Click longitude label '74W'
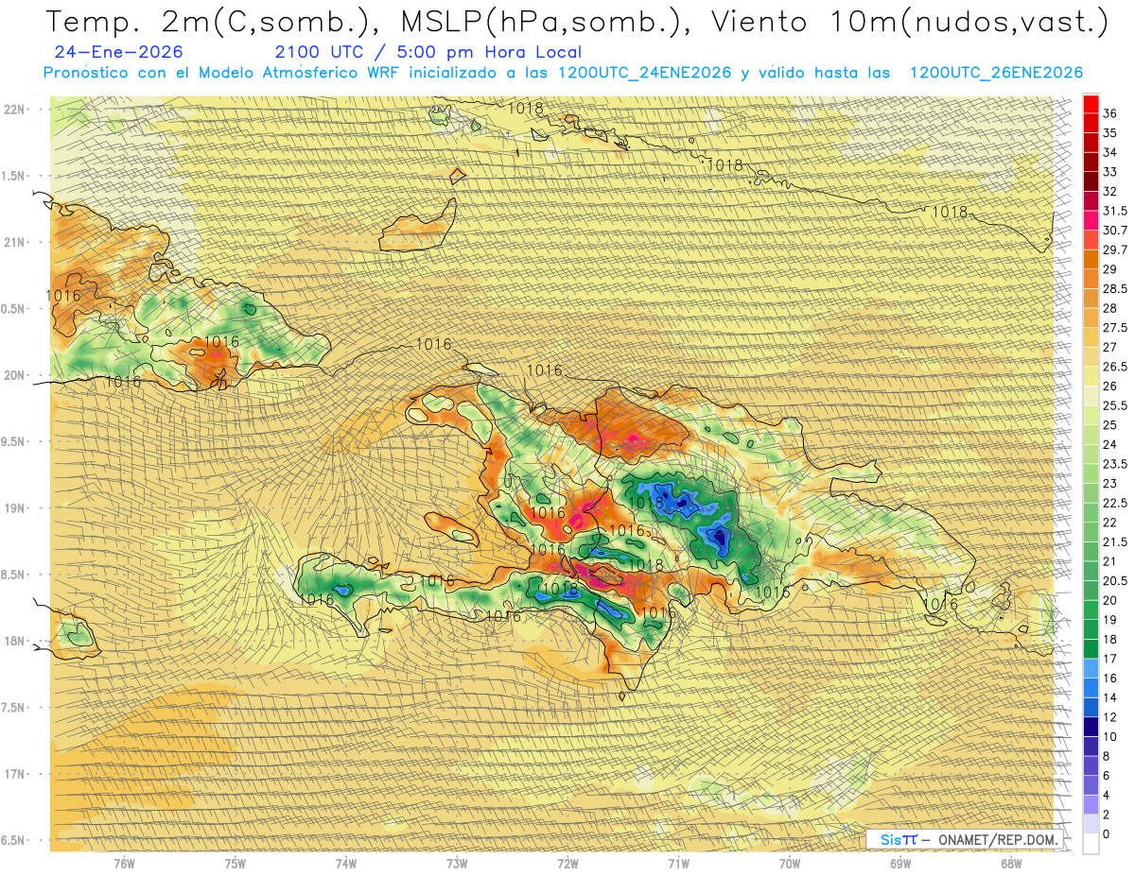1135x876 pixels. point(345,863)
